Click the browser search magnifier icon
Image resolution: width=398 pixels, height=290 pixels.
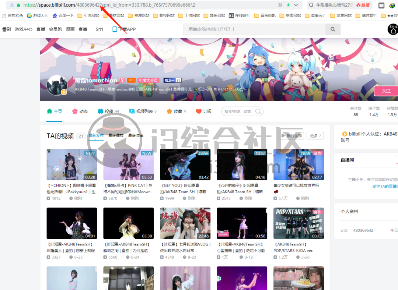point(311,5)
